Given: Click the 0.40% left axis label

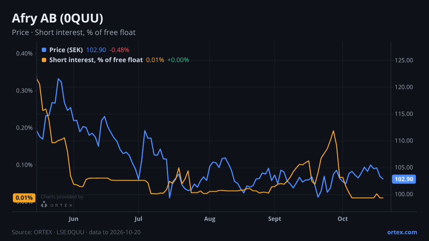Looking at the screenshot, I should click(x=24, y=54).
